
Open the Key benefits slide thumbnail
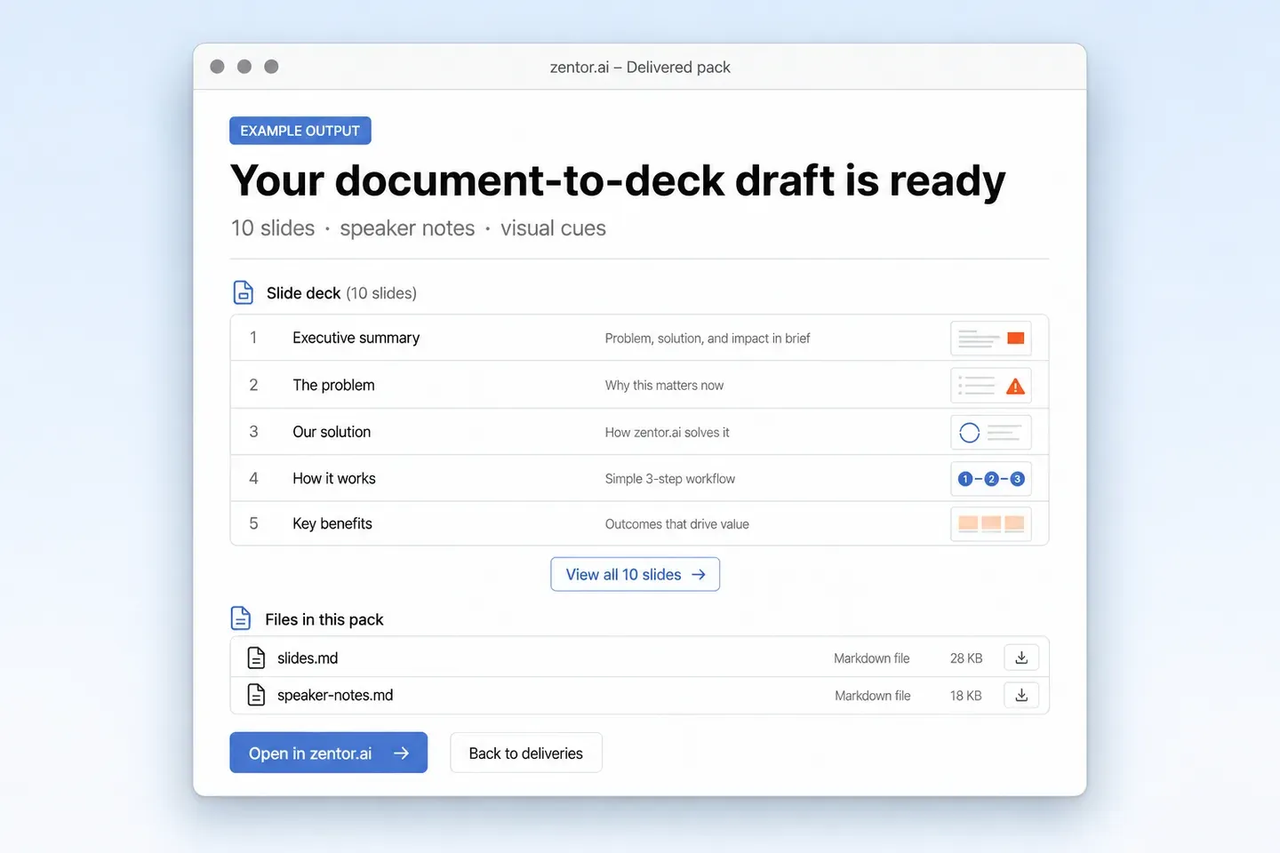pyautogui.click(x=991, y=524)
